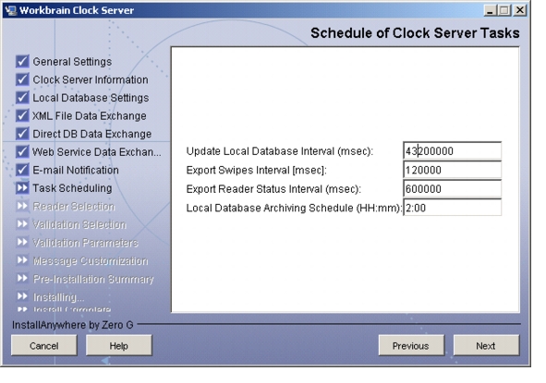Click the Web Service Data Exchange checkmark icon
This screenshot has width=546, height=383.
click(x=22, y=151)
